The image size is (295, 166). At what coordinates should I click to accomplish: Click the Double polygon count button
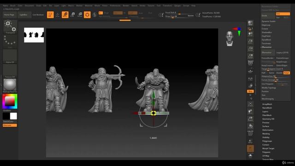[279, 73]
